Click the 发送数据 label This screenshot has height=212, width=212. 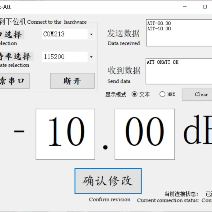[123, 33]
